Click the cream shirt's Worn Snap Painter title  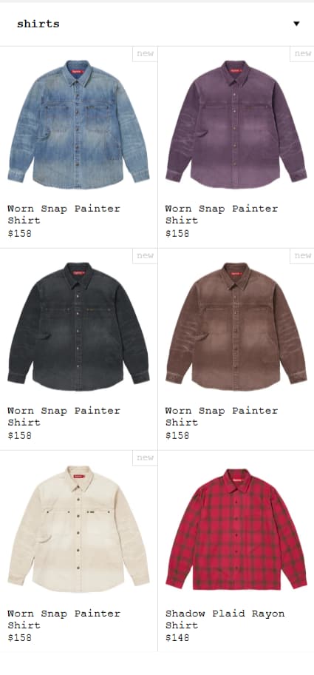point(64,619)
